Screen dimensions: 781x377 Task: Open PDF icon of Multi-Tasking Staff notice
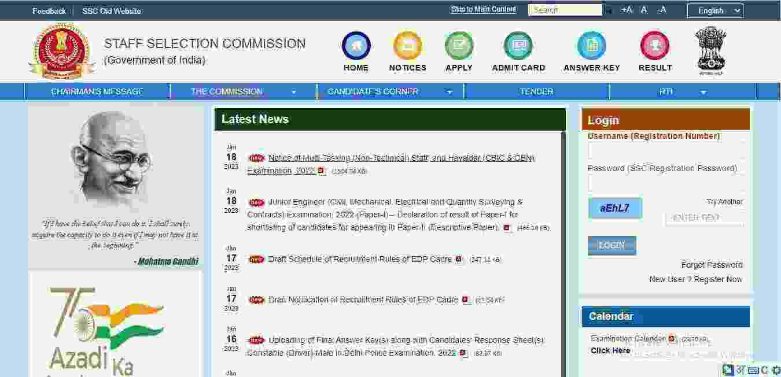click(x=322, y=171)
